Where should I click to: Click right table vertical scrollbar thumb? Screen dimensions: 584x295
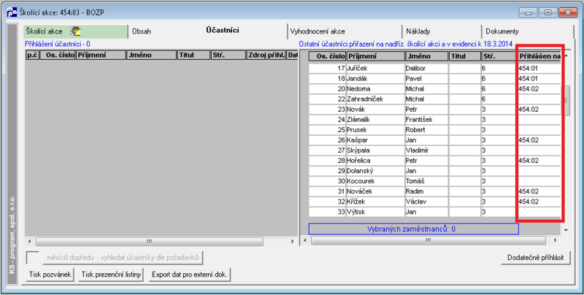pyautogui.click(x=566, y=101)
